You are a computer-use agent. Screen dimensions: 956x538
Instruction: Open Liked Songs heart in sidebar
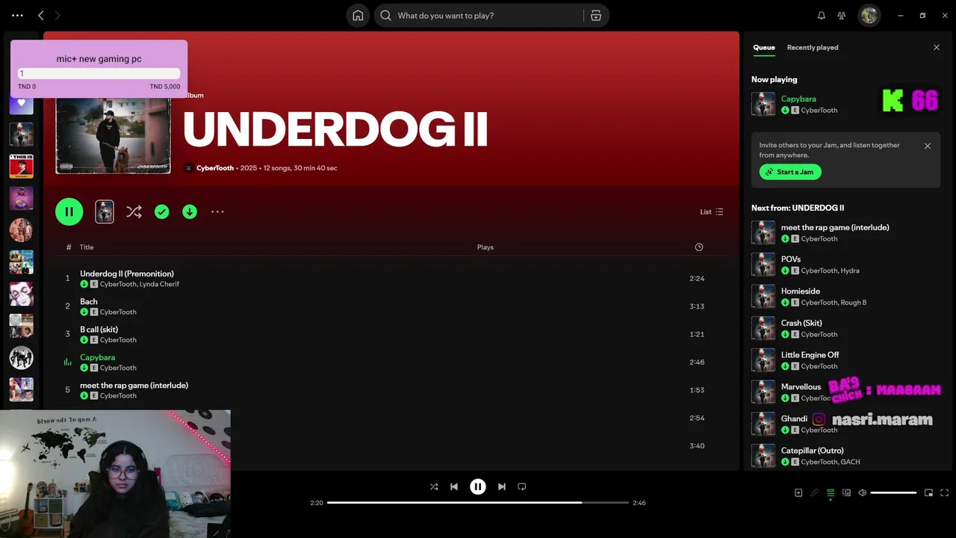tap(21, 103)
